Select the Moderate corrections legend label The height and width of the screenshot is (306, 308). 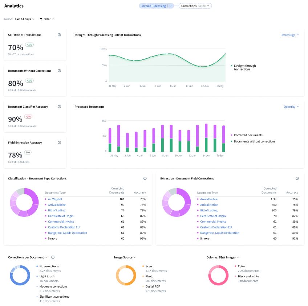pyautogui.click(x=53, y=286)
